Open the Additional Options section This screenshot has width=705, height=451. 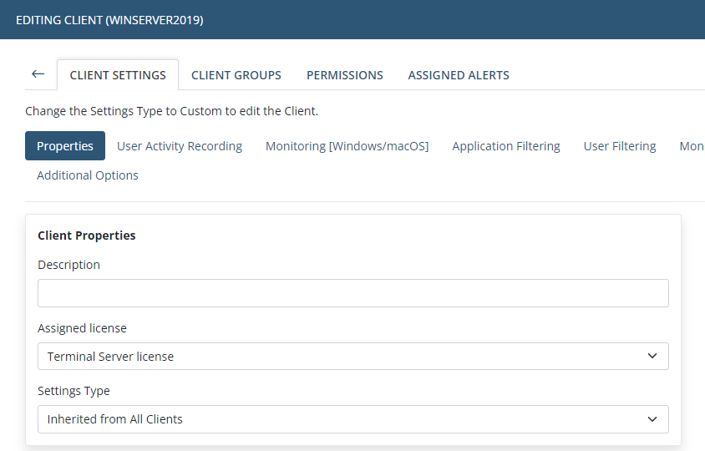click(x=88, y=175)
